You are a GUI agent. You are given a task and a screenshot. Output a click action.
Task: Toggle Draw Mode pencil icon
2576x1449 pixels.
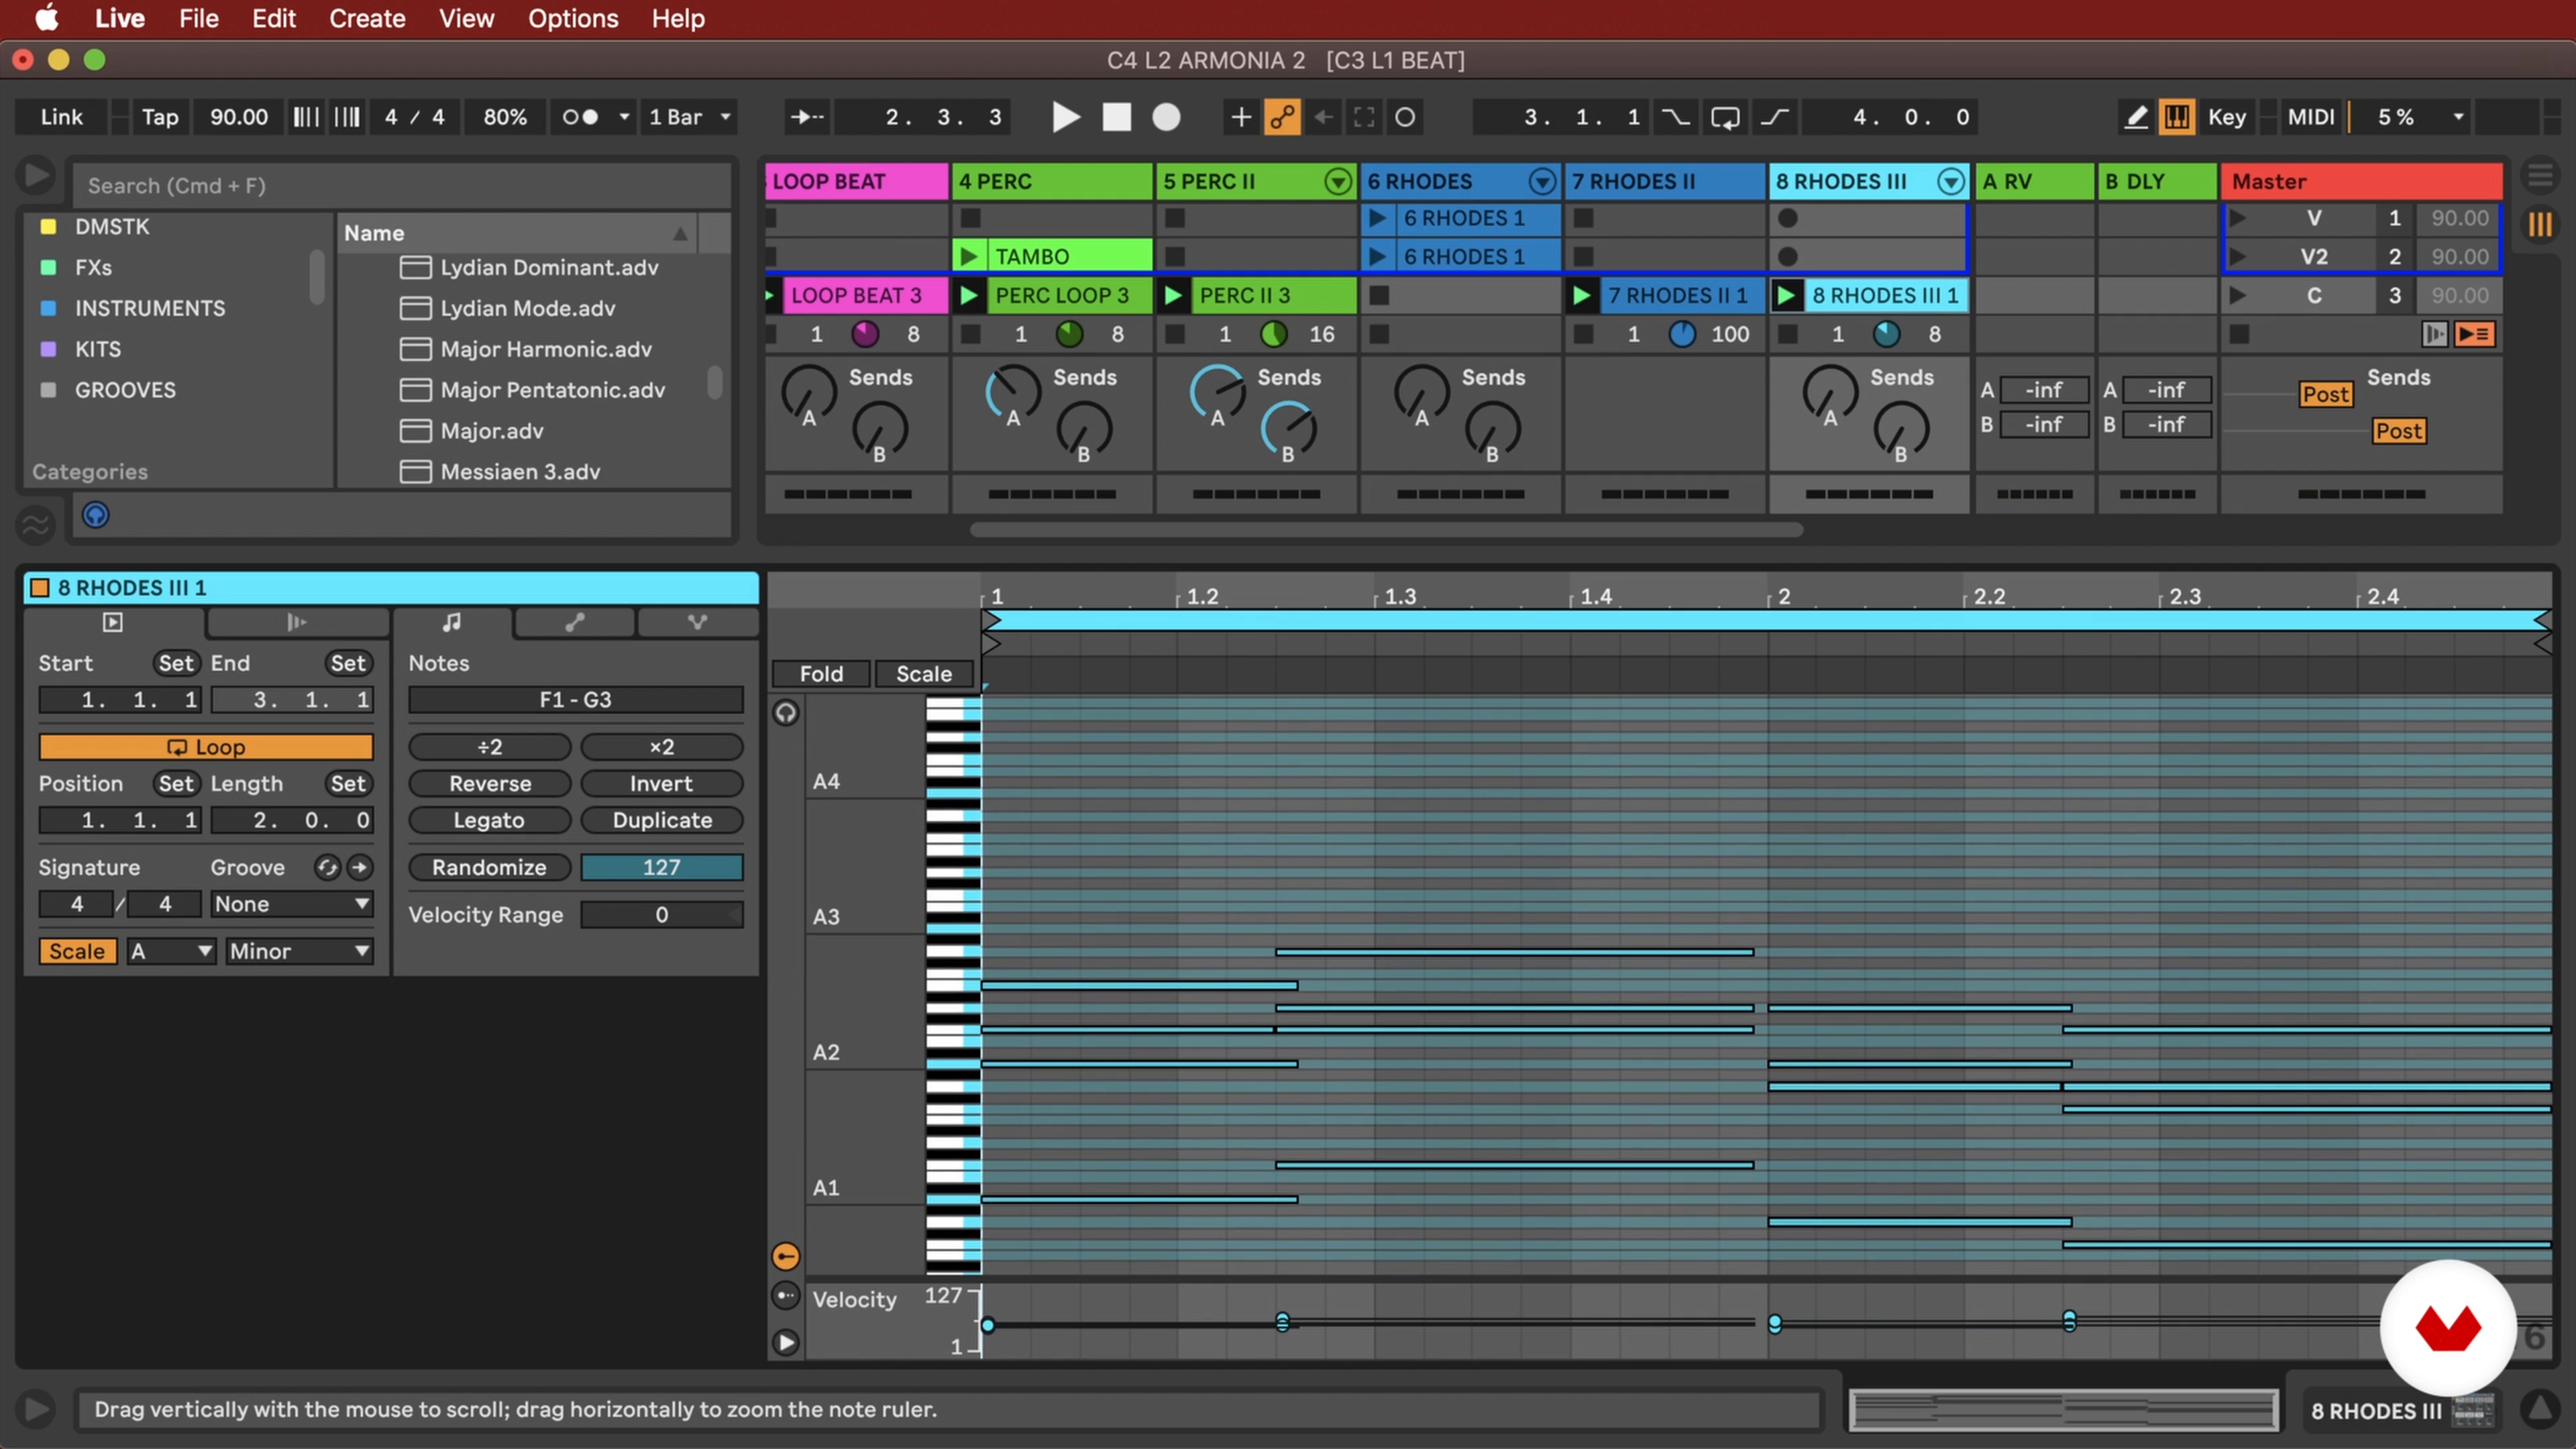pos(2136,117)
